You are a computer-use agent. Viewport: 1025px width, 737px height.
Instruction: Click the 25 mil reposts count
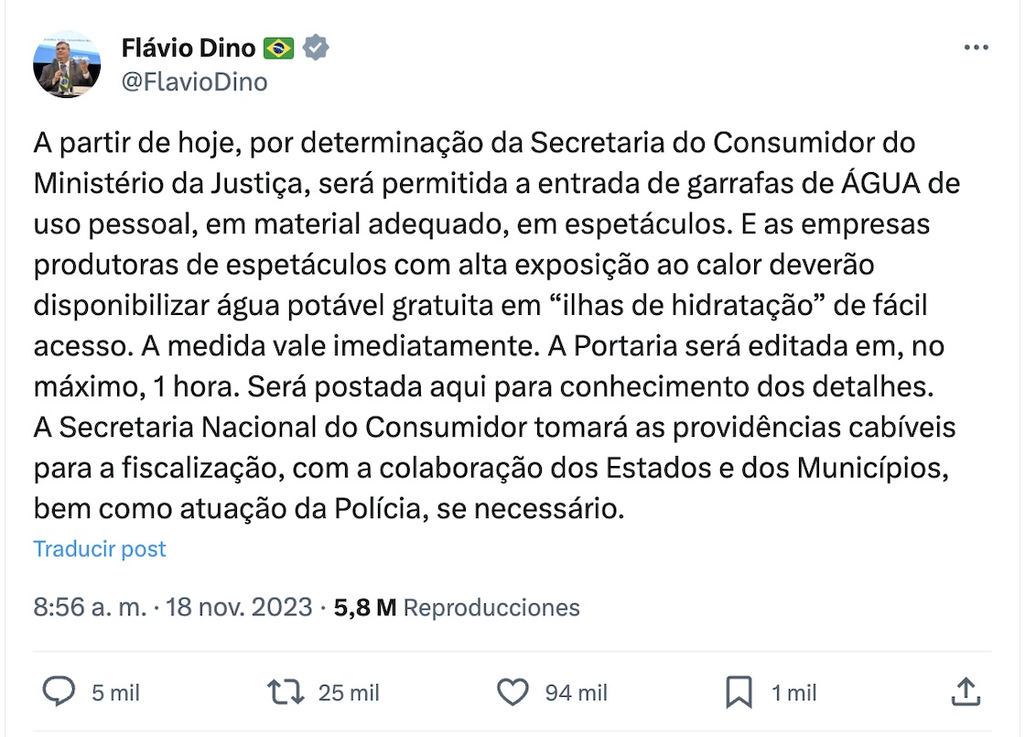(x=349, y=693)
